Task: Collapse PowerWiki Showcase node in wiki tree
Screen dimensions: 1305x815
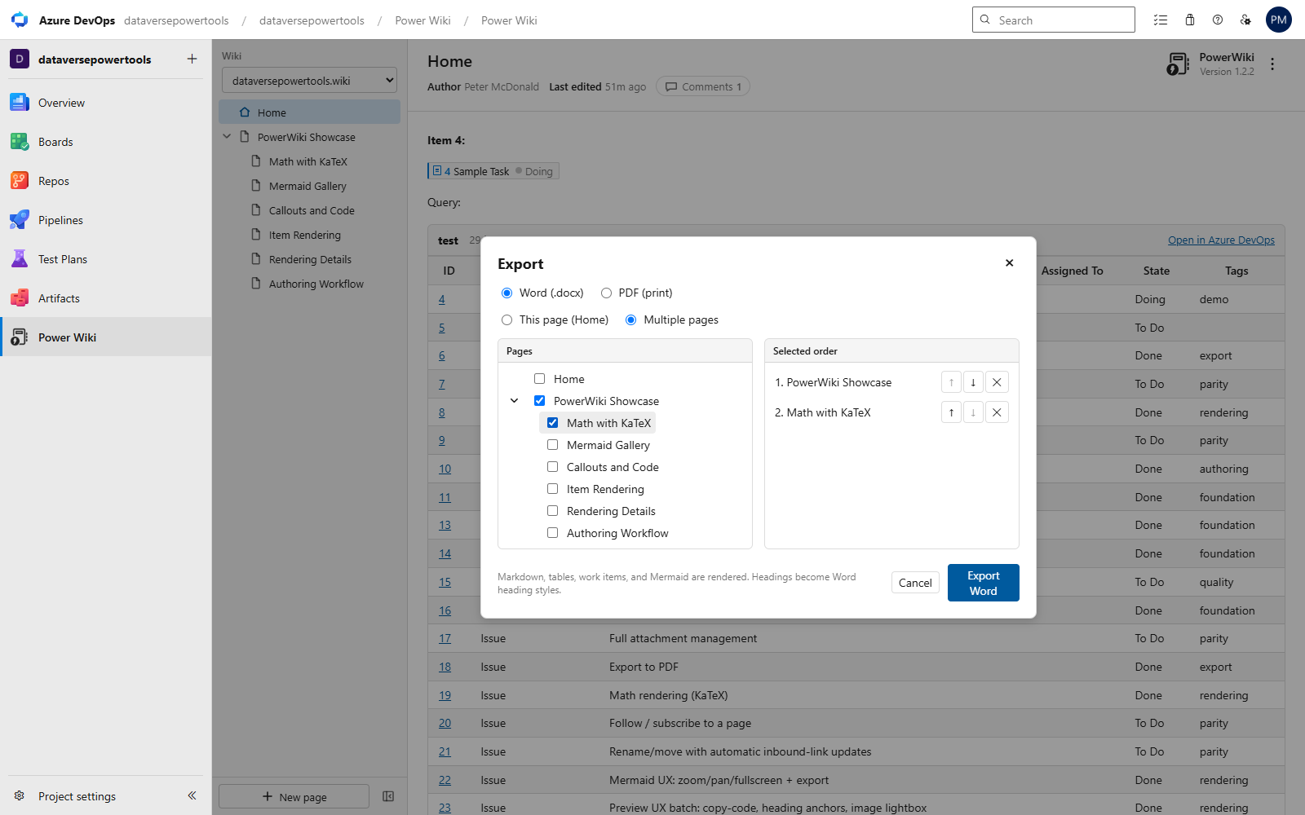Action: [x=227, y=137]
